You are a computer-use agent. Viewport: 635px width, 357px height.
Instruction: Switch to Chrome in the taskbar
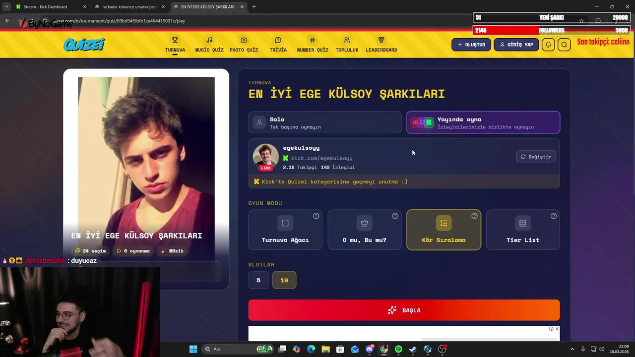(x=384, y=349)
